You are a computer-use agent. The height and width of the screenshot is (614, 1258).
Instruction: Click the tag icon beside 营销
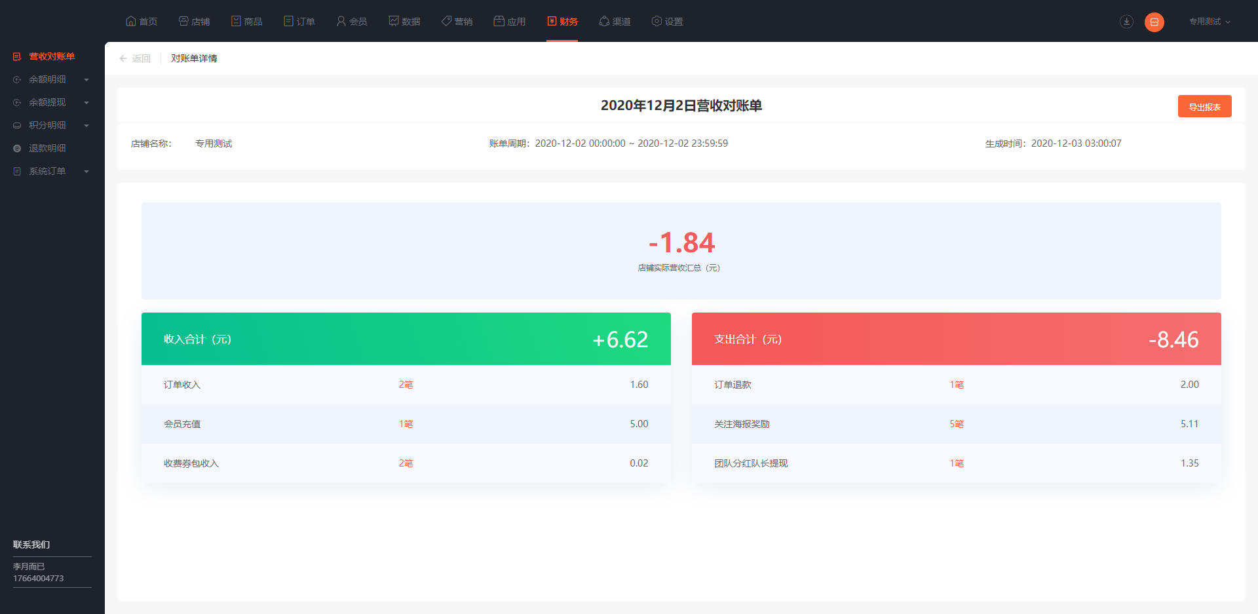[446, 21]
